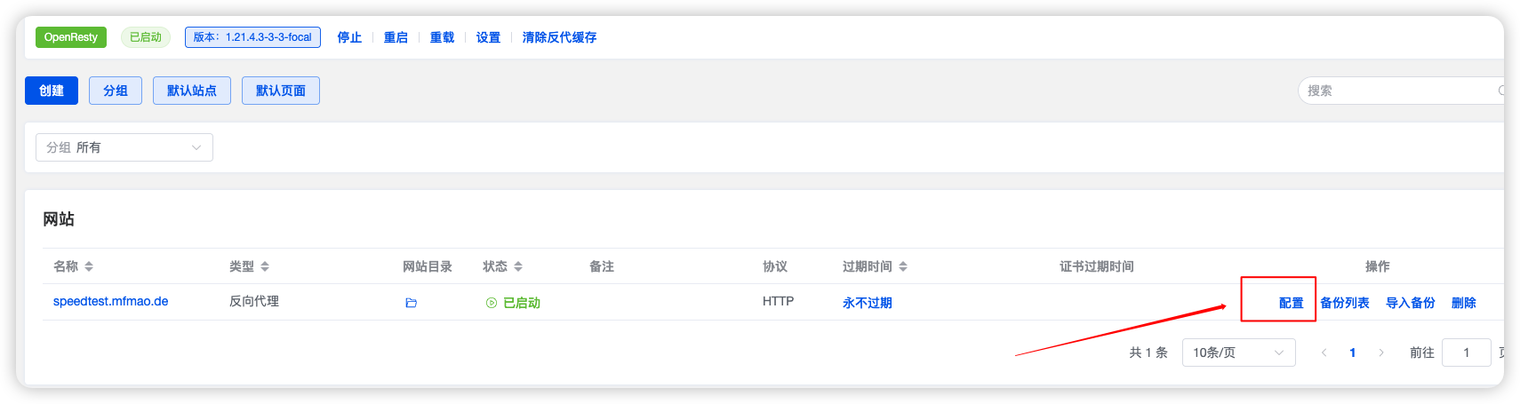Open 配置 for speedtest.mfmao.de
Screen dimensions: 1520x404
(1291, 303)
